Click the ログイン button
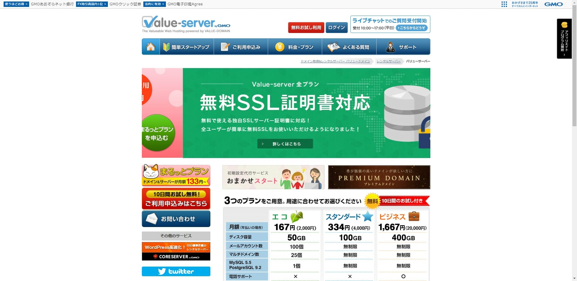The width and height of the screenshot is (577, 281). [x=337, y=28]
